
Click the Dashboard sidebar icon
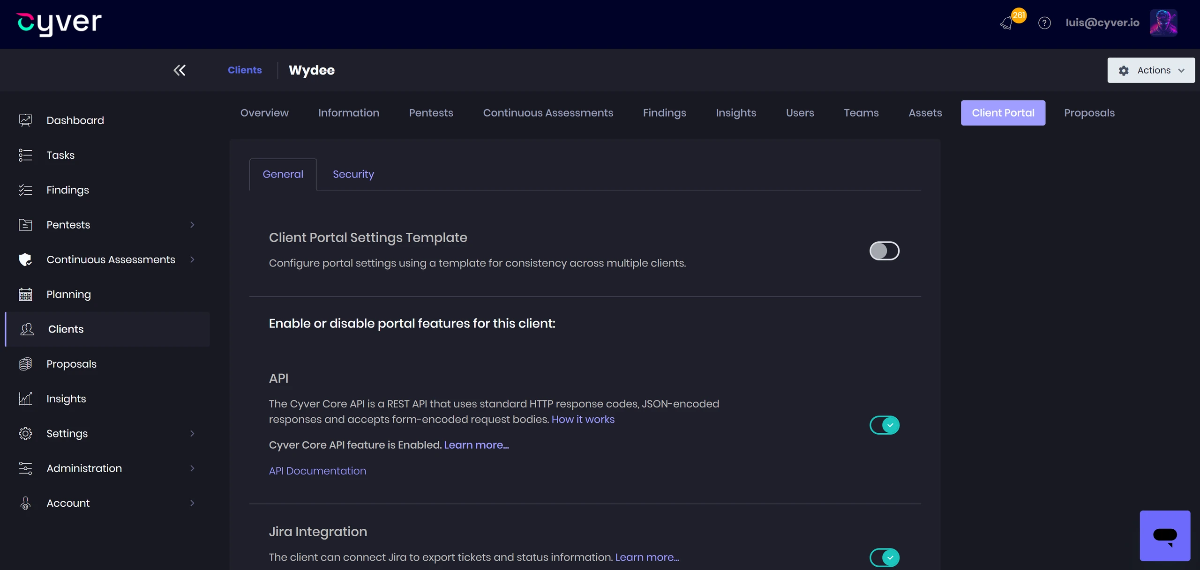[25, 120]
